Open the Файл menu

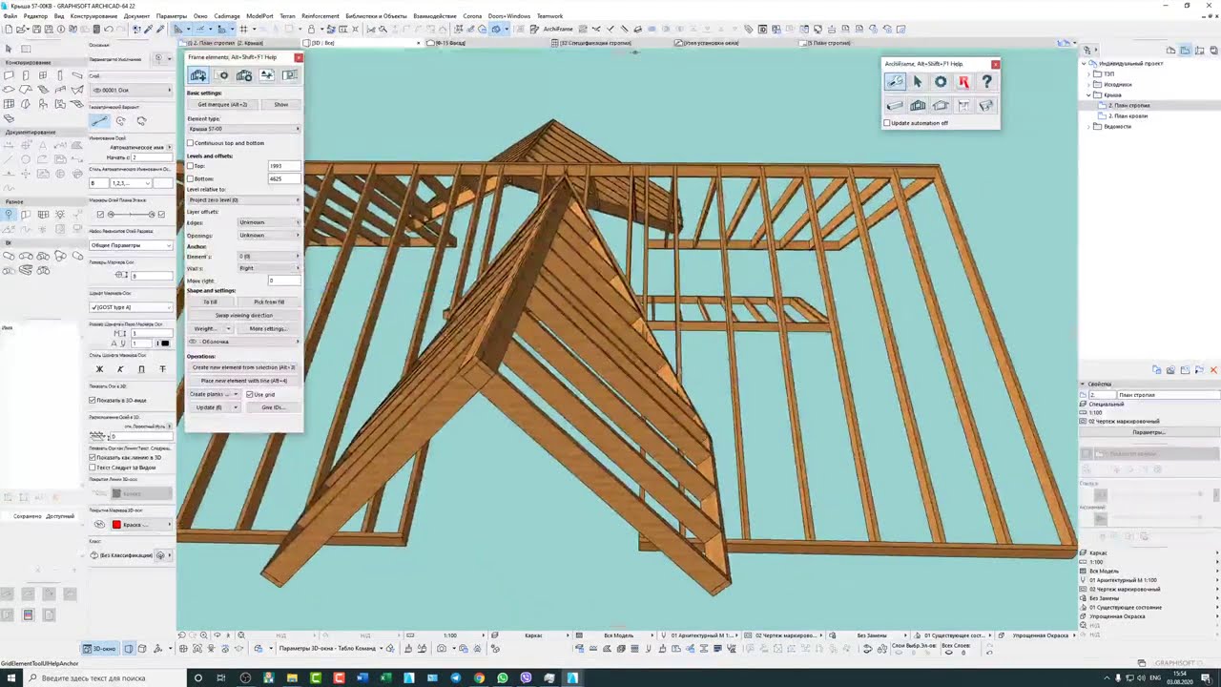(x=10, y=16)
